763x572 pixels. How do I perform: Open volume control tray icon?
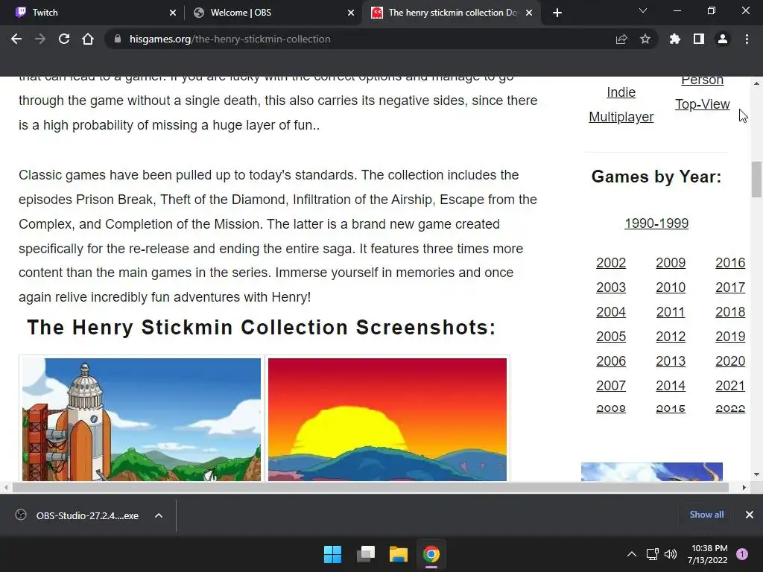[x=671, y=554]
